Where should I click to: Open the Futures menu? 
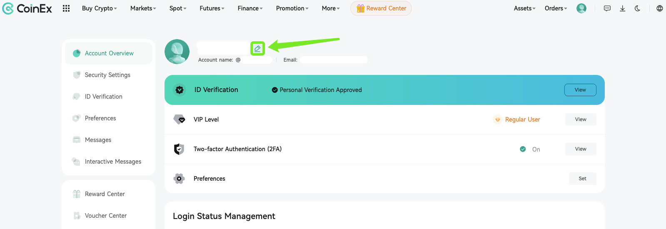coord(212,8)
